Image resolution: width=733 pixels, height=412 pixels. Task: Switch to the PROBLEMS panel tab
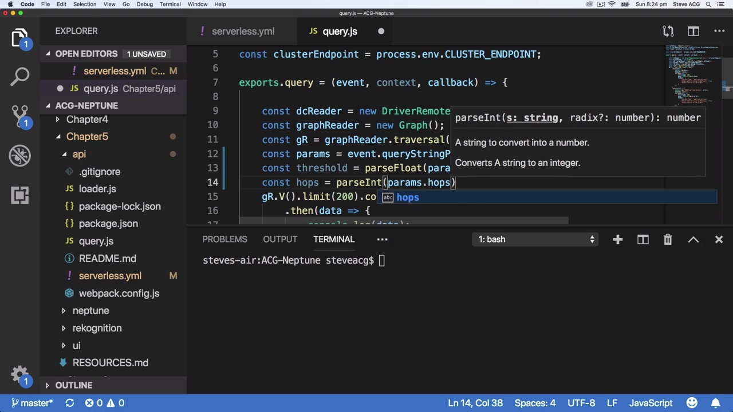224,239
